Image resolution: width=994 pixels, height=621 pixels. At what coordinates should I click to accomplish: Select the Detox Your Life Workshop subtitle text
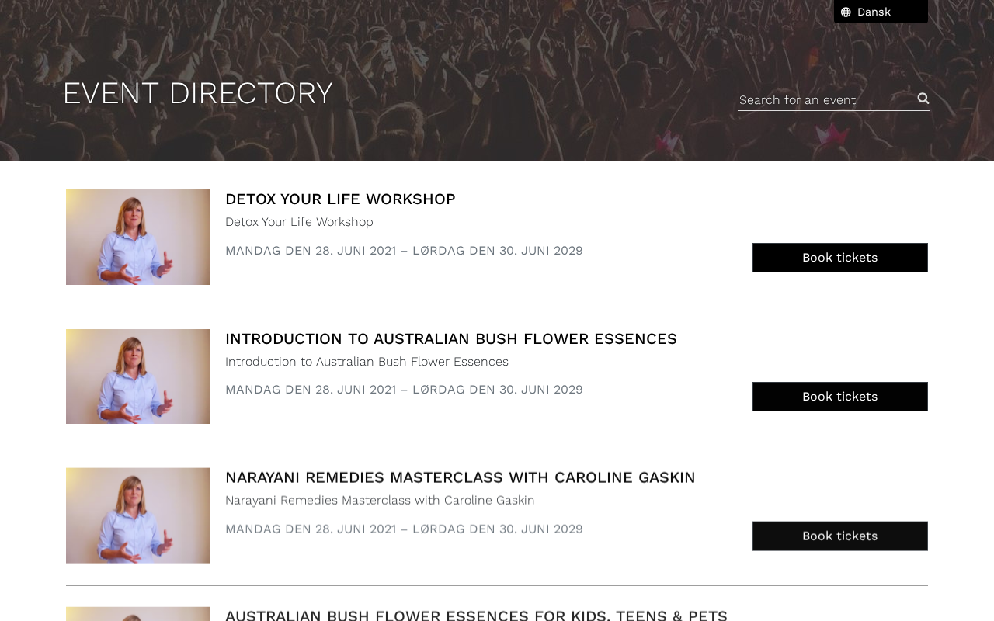299,222
